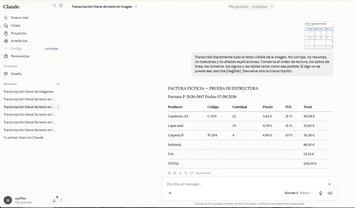Viewport: 355px width, 208px height.
Task: Click the 'Ñ-204' code cell
Action: [212, 135]
